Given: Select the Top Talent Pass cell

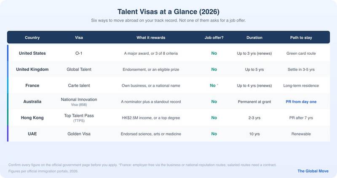Looking at the screenshot, I should [79, 118].
